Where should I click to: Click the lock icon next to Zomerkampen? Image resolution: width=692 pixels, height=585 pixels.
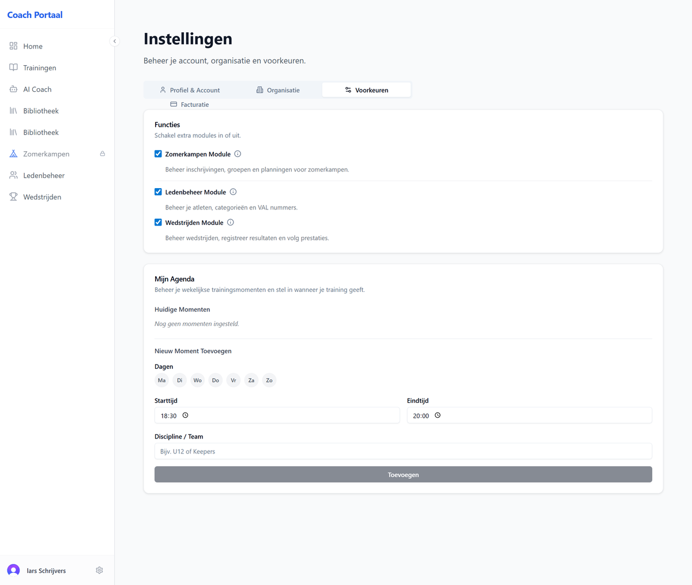click(103, 154)
